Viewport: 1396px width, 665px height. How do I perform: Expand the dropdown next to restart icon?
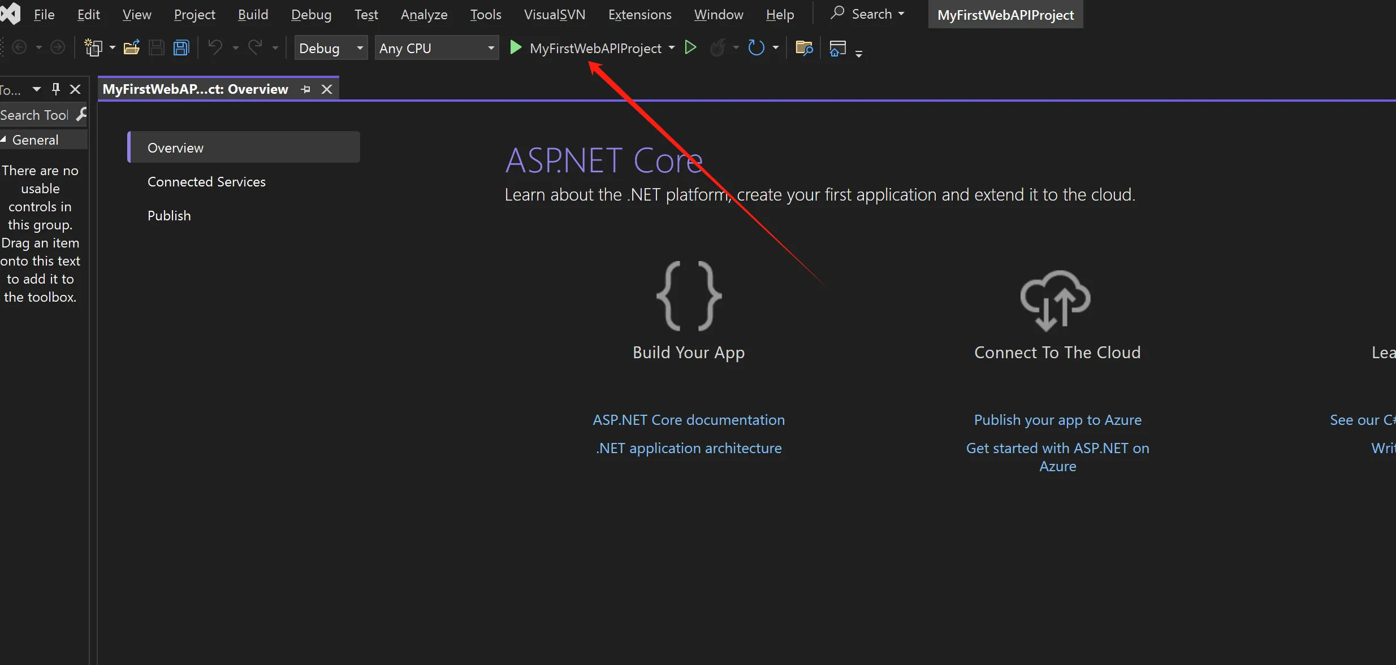(x=775, y=48)
